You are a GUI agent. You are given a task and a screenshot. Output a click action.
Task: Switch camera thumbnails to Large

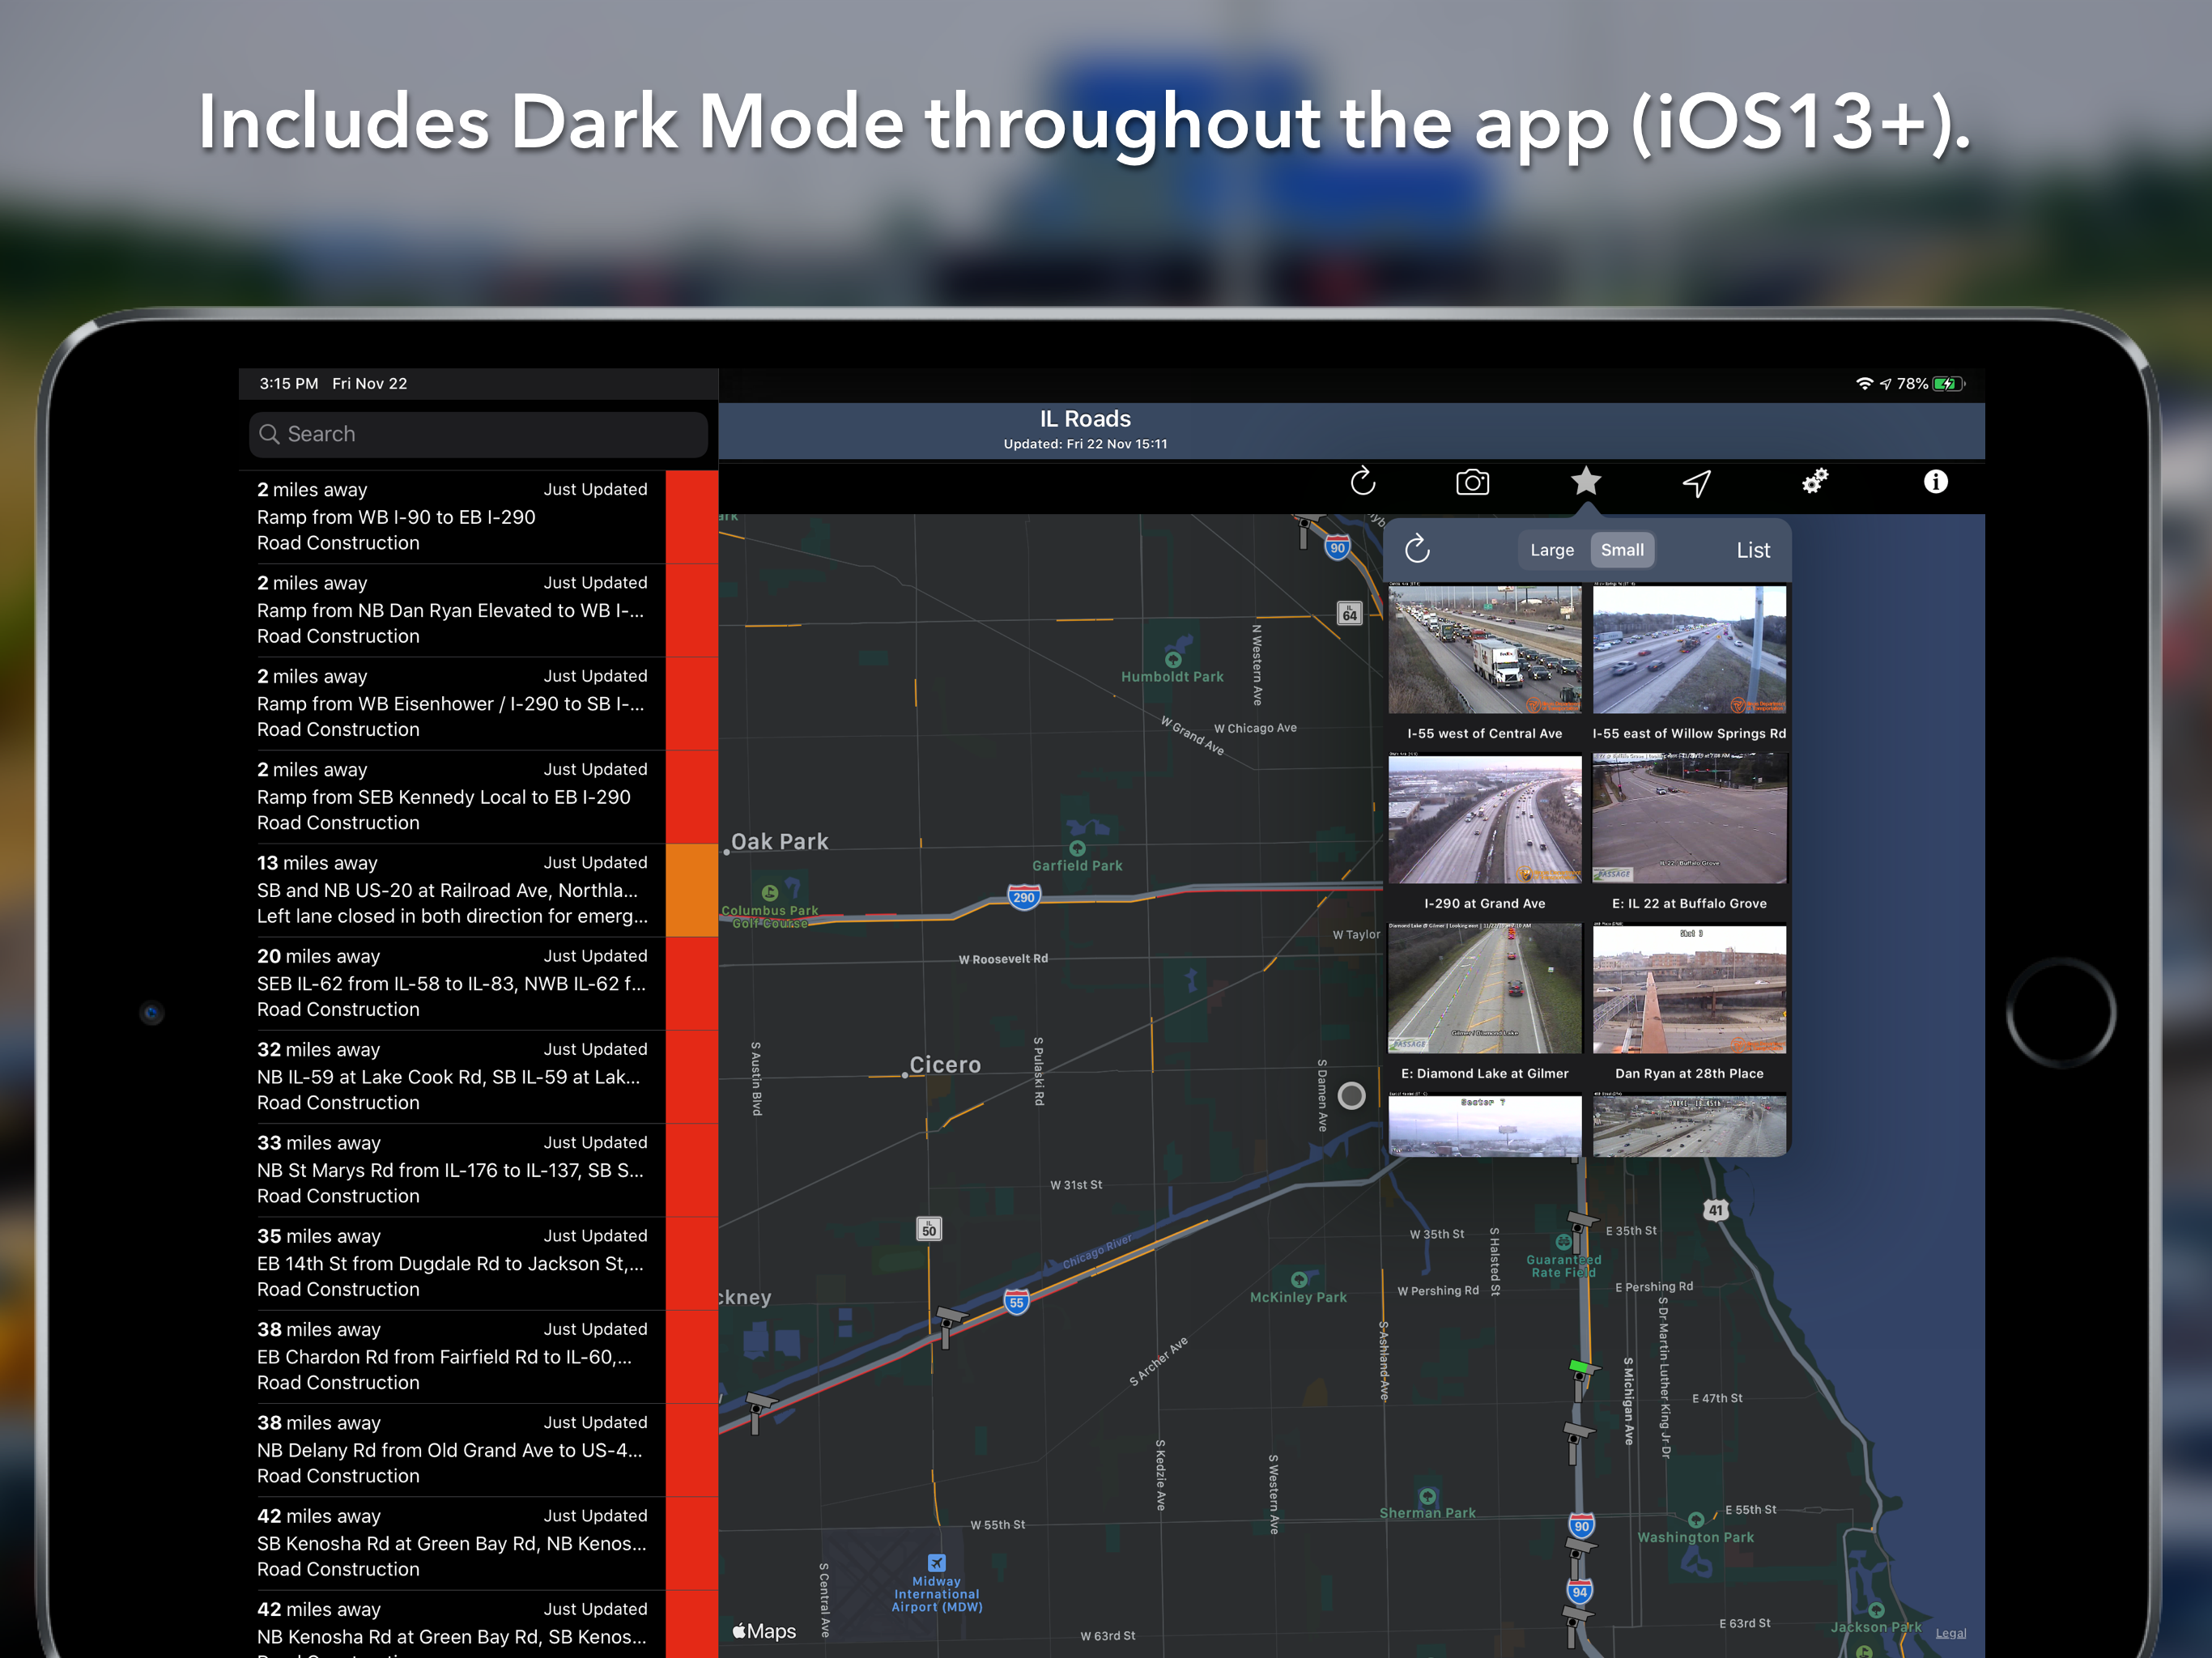1552,550
